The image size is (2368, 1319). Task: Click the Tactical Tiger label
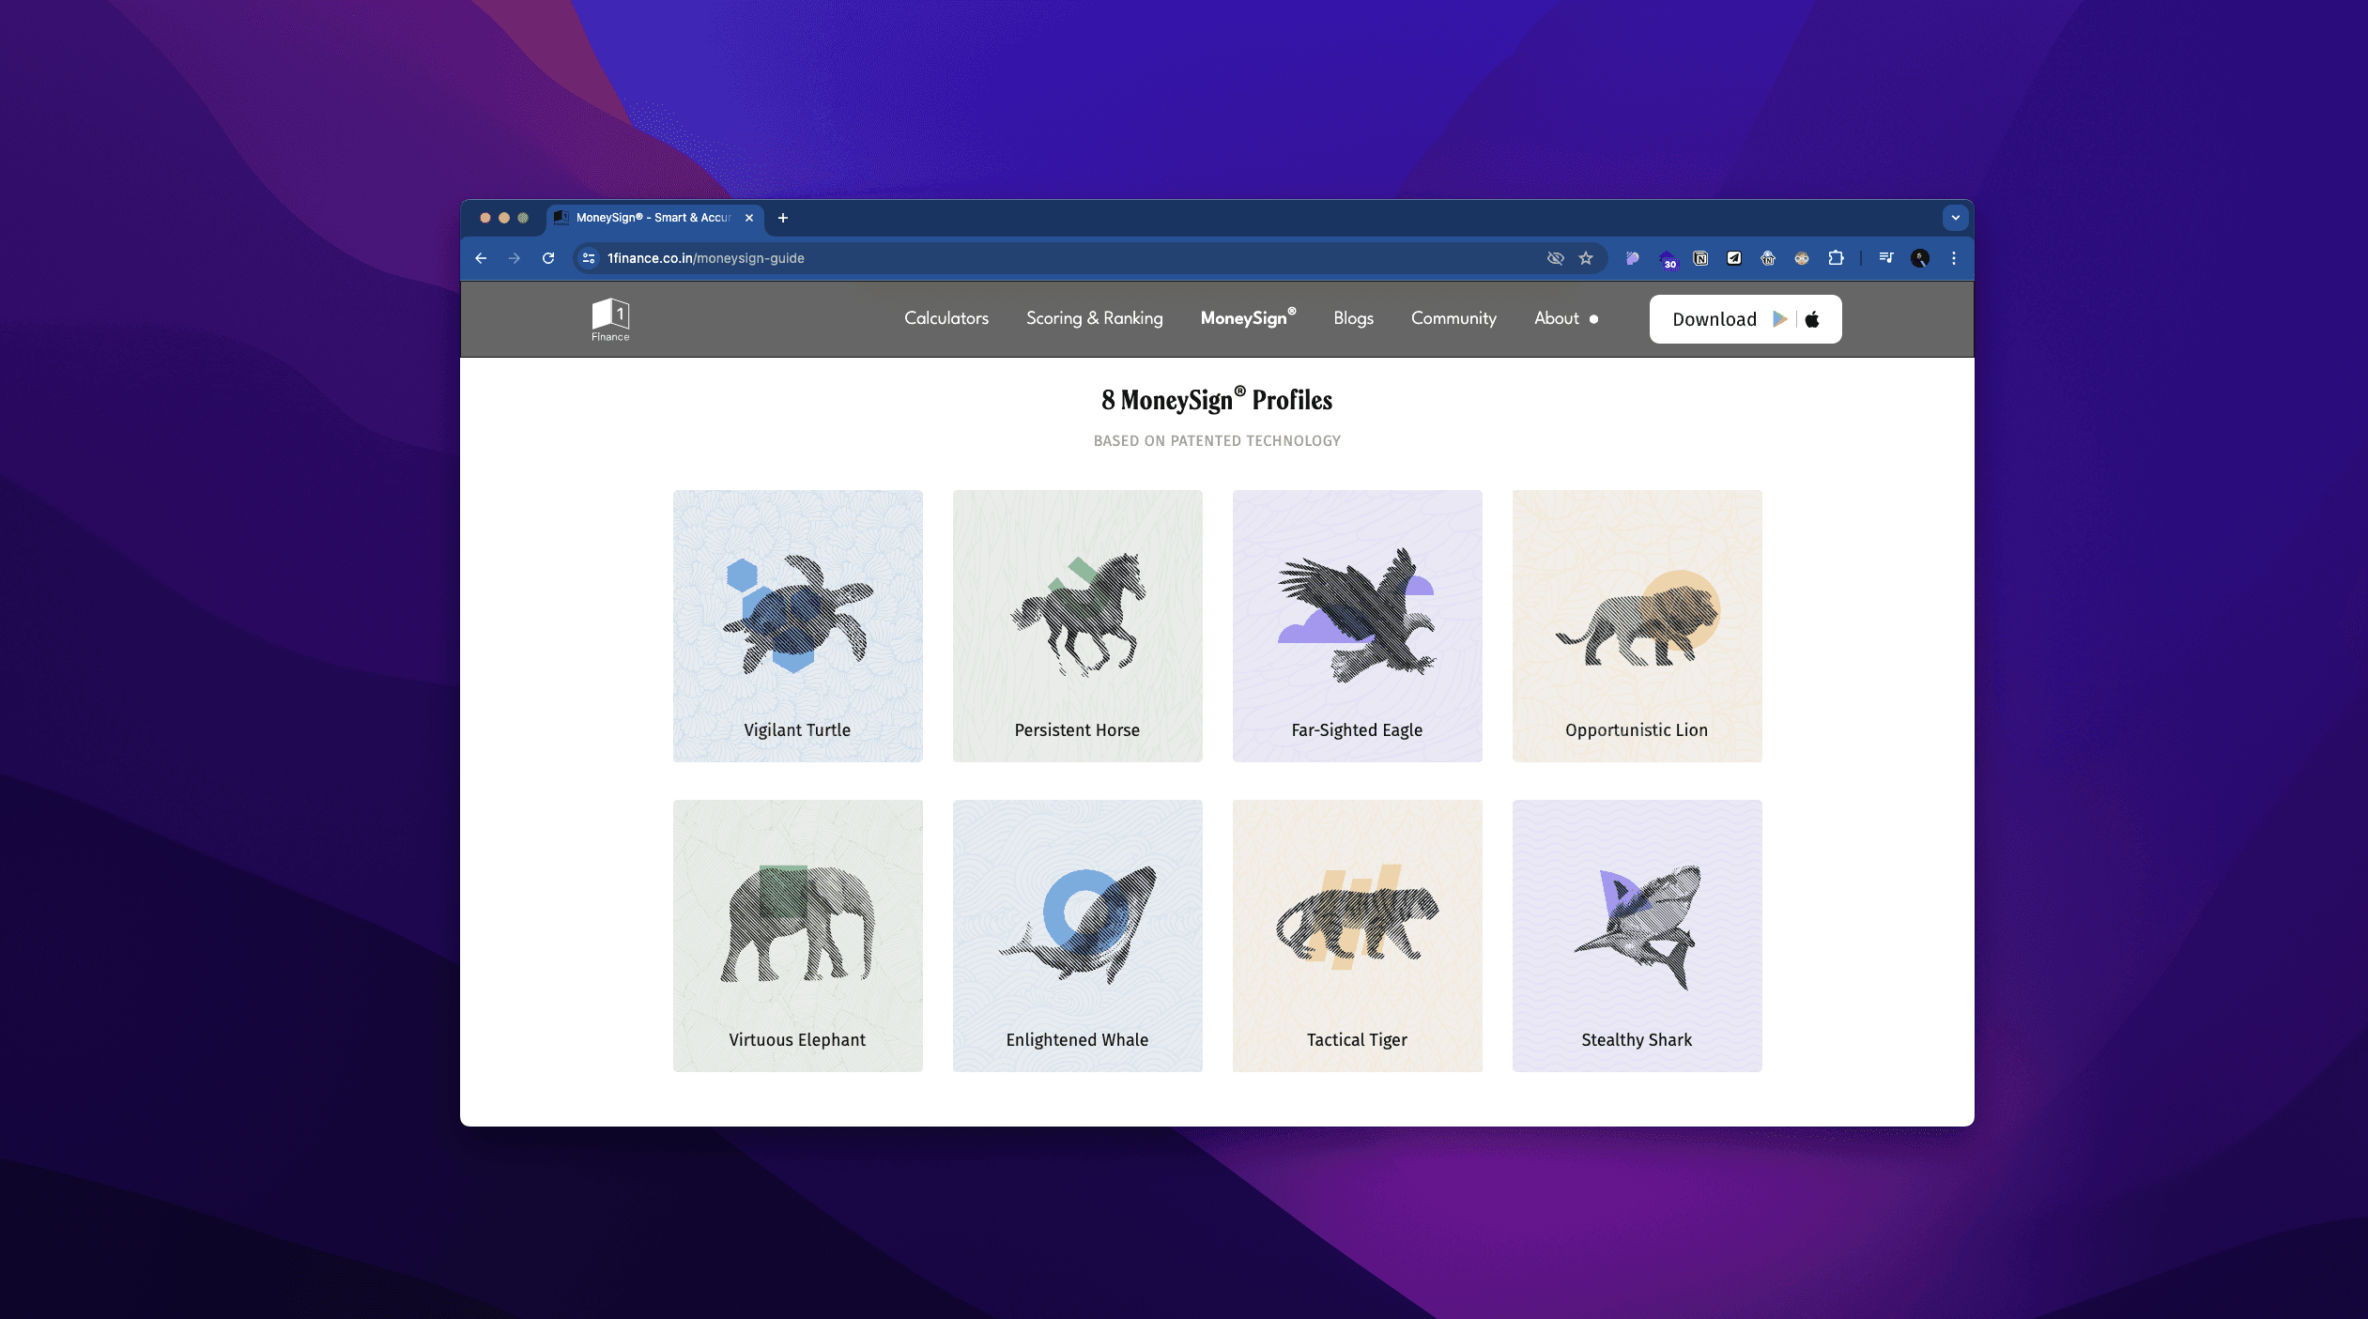pyautogui.click(x=1358, y=1040)
